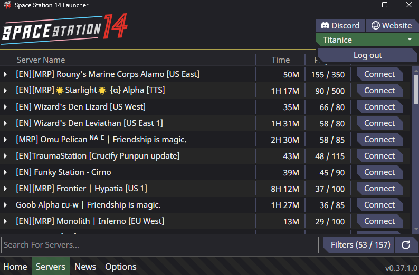Expand Rouny's Marine Corps Alamo server details
The image size is (419, 275).
[5, 74]
